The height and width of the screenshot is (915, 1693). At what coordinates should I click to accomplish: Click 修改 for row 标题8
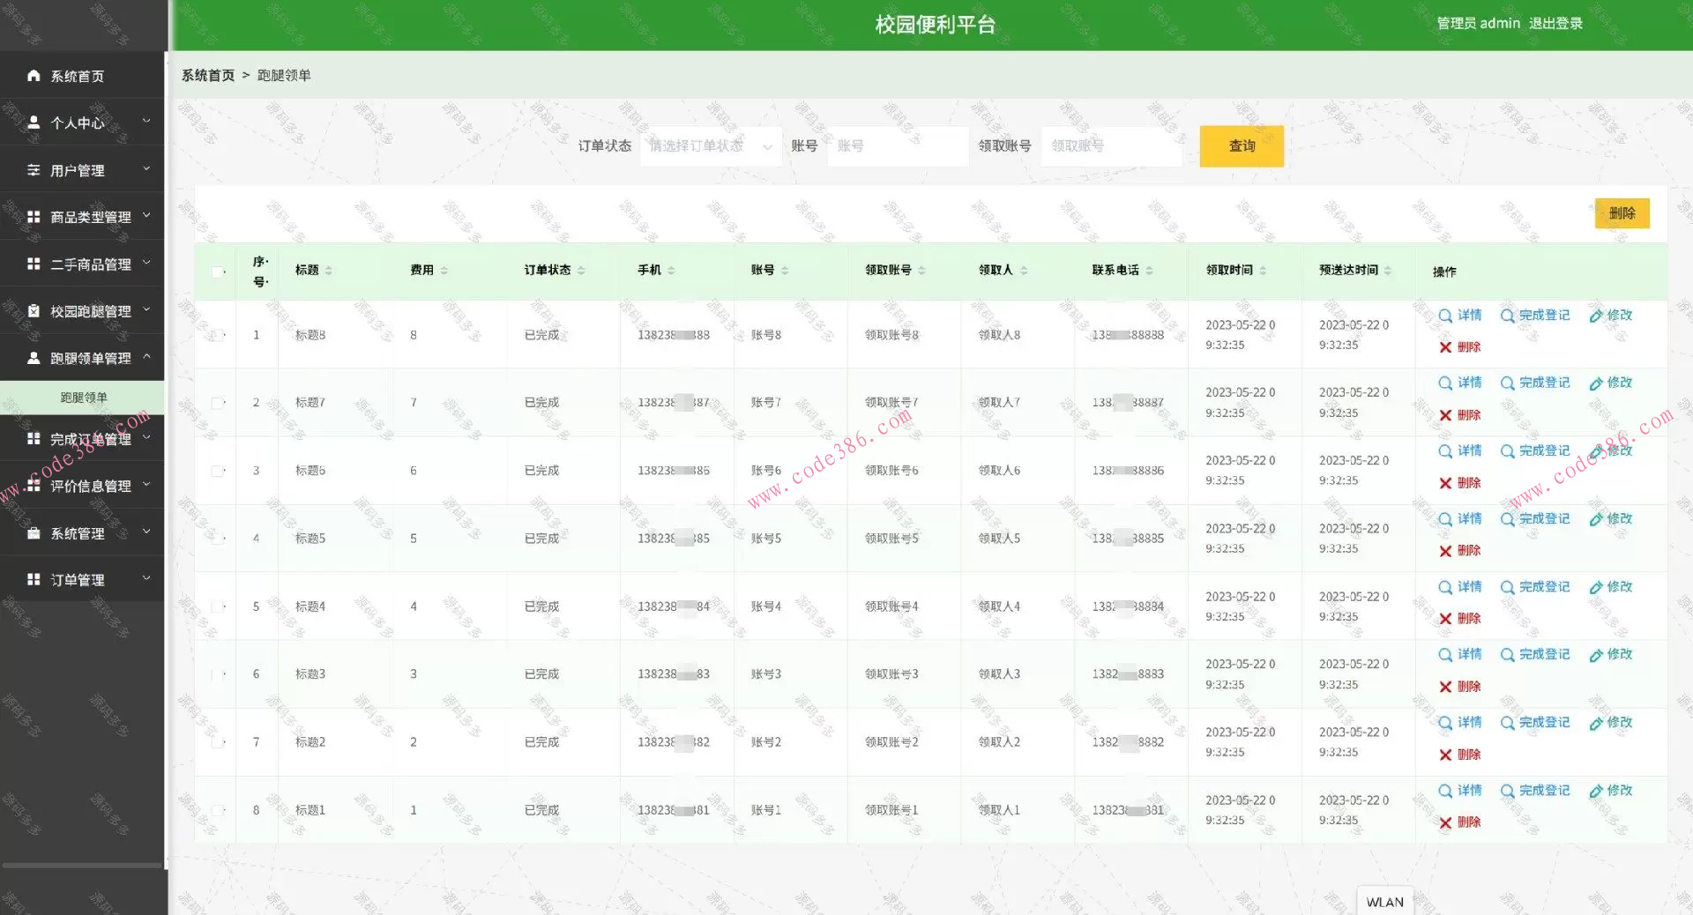(1611, 316)
